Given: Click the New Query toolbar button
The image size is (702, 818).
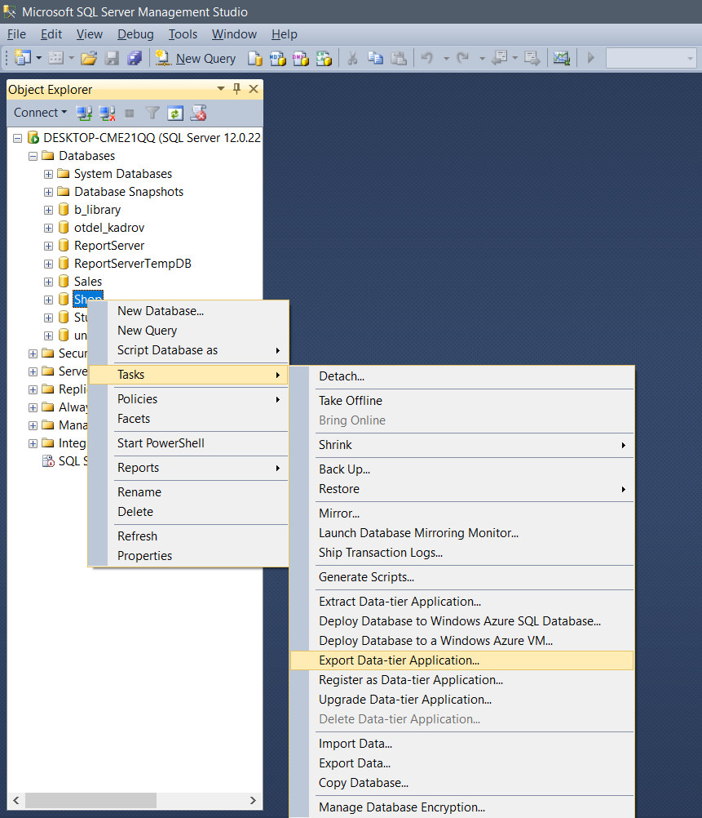Looking at the screenshot, I should (196, 59).
